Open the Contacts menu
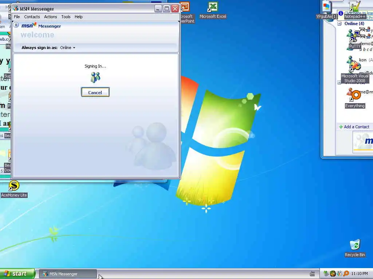Screen dimensions: 373x279 (32, 17)
